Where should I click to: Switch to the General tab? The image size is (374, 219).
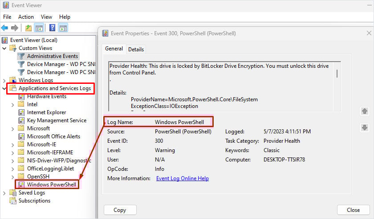coord(114,49)
